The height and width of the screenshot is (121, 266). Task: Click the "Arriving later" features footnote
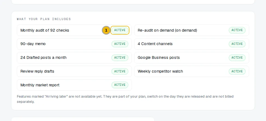coord(125,99)
